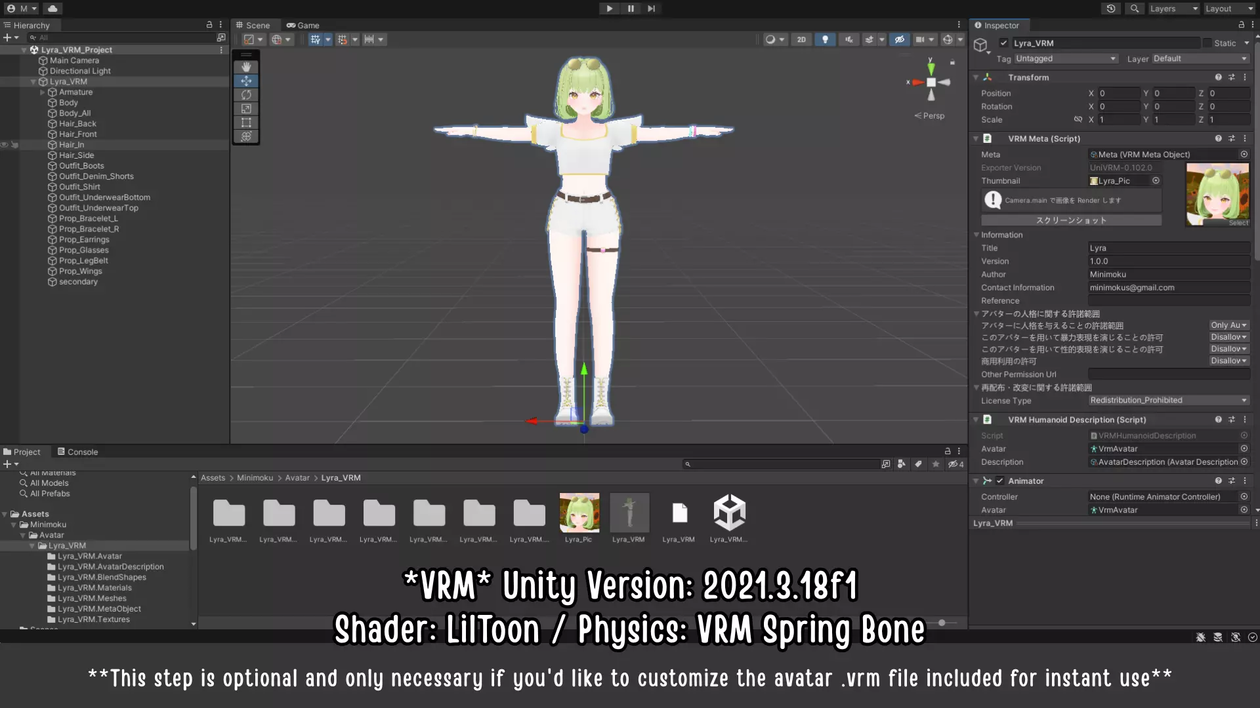
Task: Click the Play button
Action: [609, 9]
